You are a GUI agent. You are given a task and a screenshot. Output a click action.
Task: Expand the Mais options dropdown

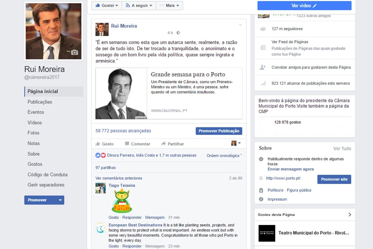169,5
